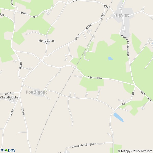
Task: Click the D24 label on the eastern road
Action: (x=99, y=78)
